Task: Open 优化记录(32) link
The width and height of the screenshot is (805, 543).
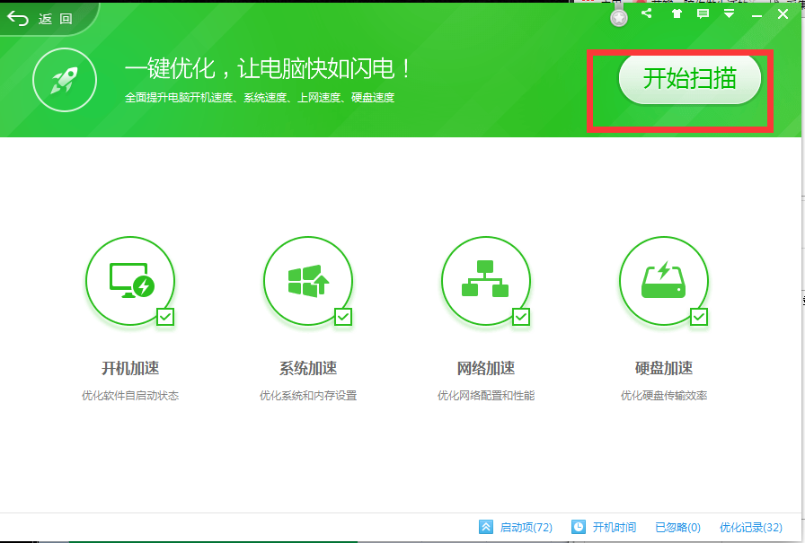Action: (751, 527)
